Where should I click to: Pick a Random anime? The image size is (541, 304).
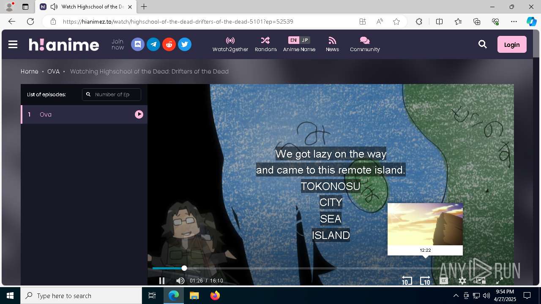(x=265, y=44)
